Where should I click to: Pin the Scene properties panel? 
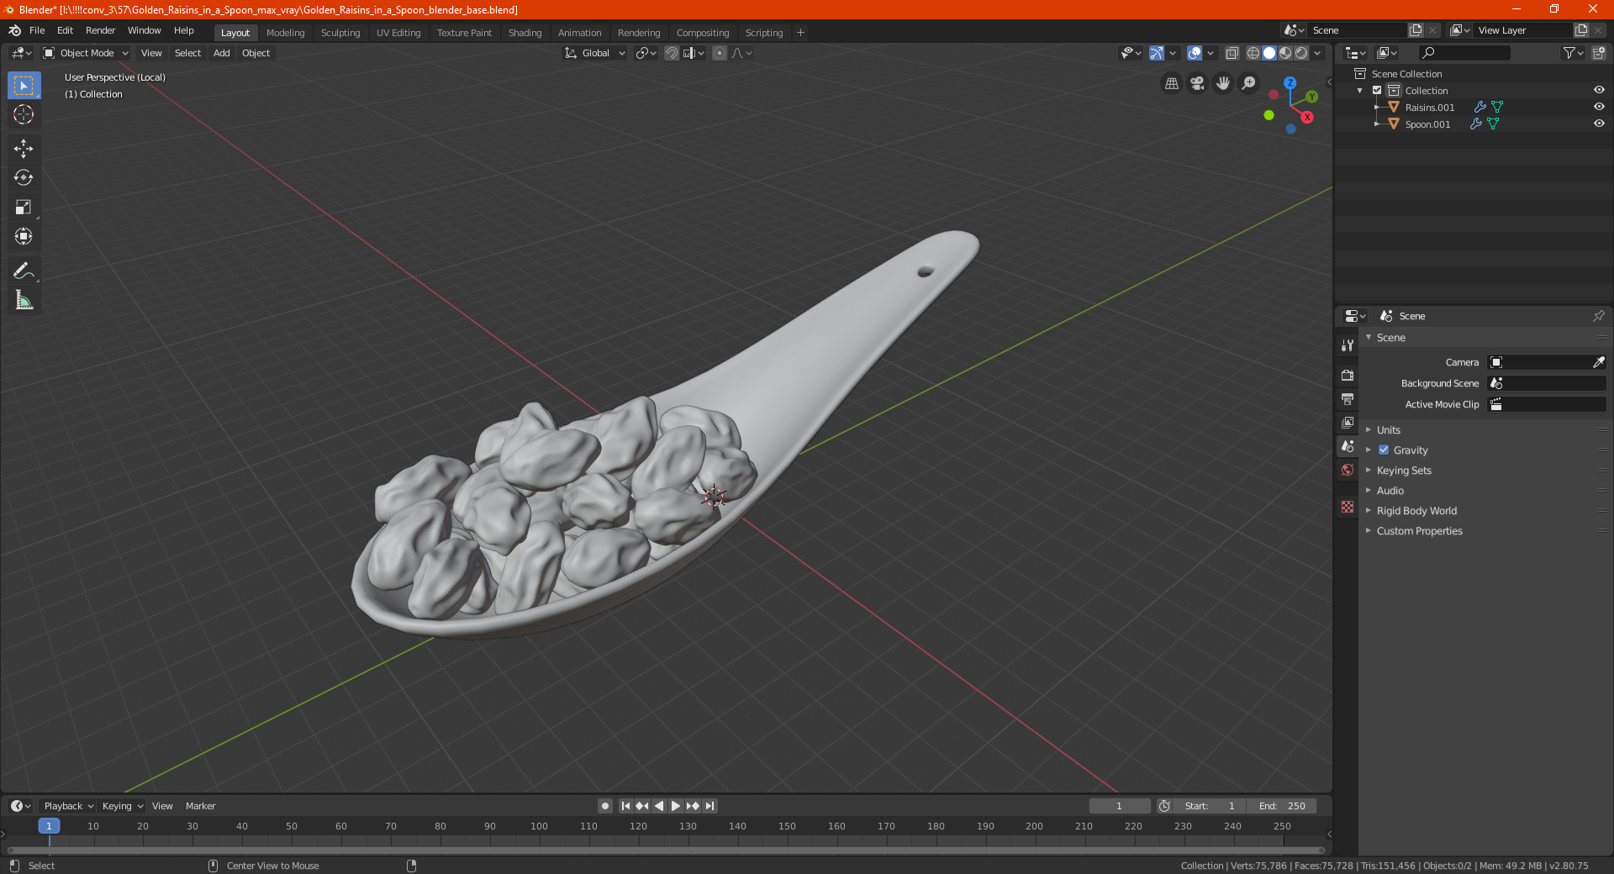point(1598,316)
